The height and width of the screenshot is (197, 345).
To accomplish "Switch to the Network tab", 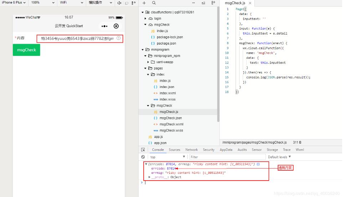I will pyautogui.click(x=191, y=150).
